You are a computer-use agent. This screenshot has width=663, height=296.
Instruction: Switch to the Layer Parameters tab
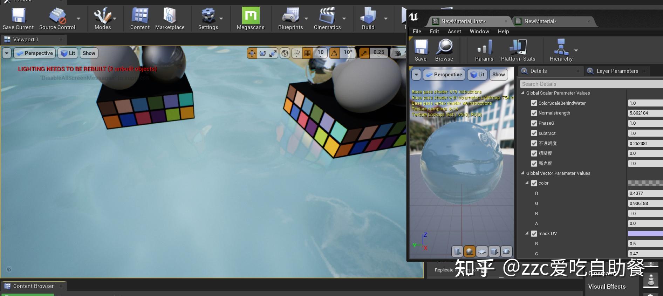[617, 71]
